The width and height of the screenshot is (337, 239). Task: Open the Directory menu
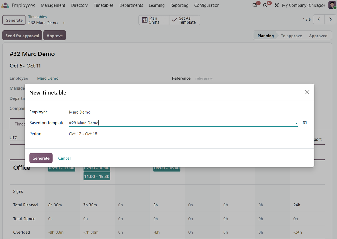point(79,5)
